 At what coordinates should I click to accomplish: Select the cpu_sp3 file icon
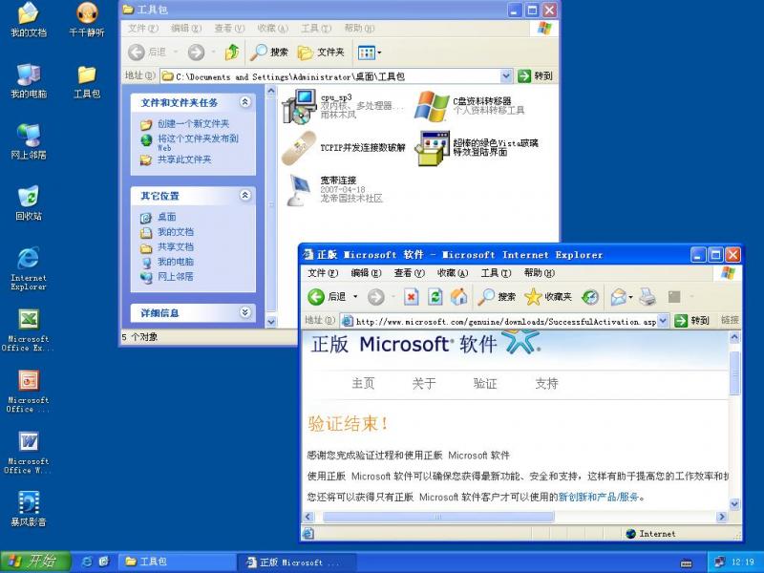(x=299, y=106)
